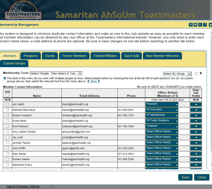Screen dimensions: 212x189
Task: Open Sharon Howland's profile arrow
Action: click(x=196, y=115)
